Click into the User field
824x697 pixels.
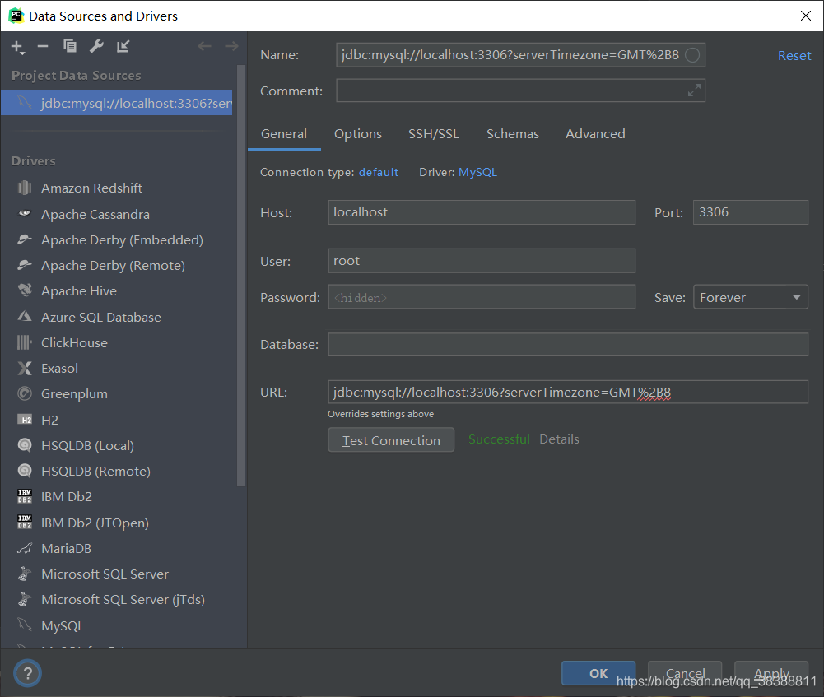pos(482,261)
